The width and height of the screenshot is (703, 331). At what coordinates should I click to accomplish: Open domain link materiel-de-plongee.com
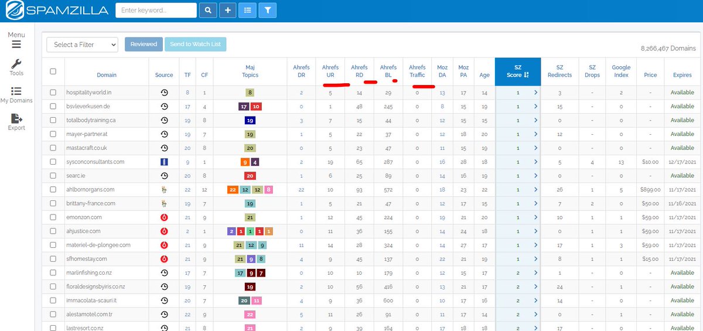tap(98, 245)
